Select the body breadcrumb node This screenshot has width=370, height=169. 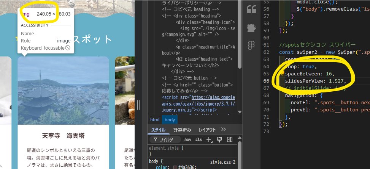(170, 120)
